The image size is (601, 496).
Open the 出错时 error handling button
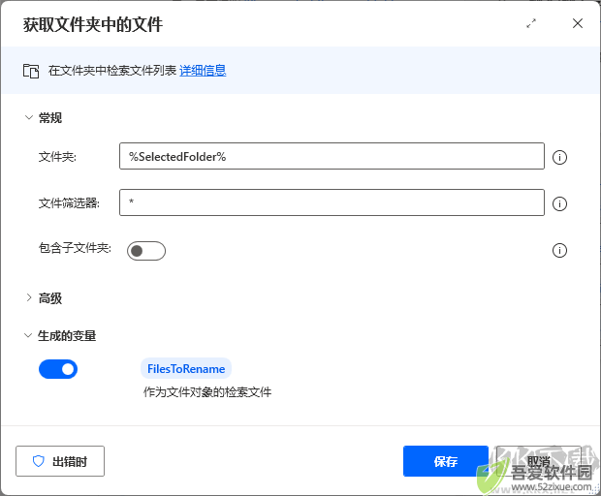click(x=60, y=461)
